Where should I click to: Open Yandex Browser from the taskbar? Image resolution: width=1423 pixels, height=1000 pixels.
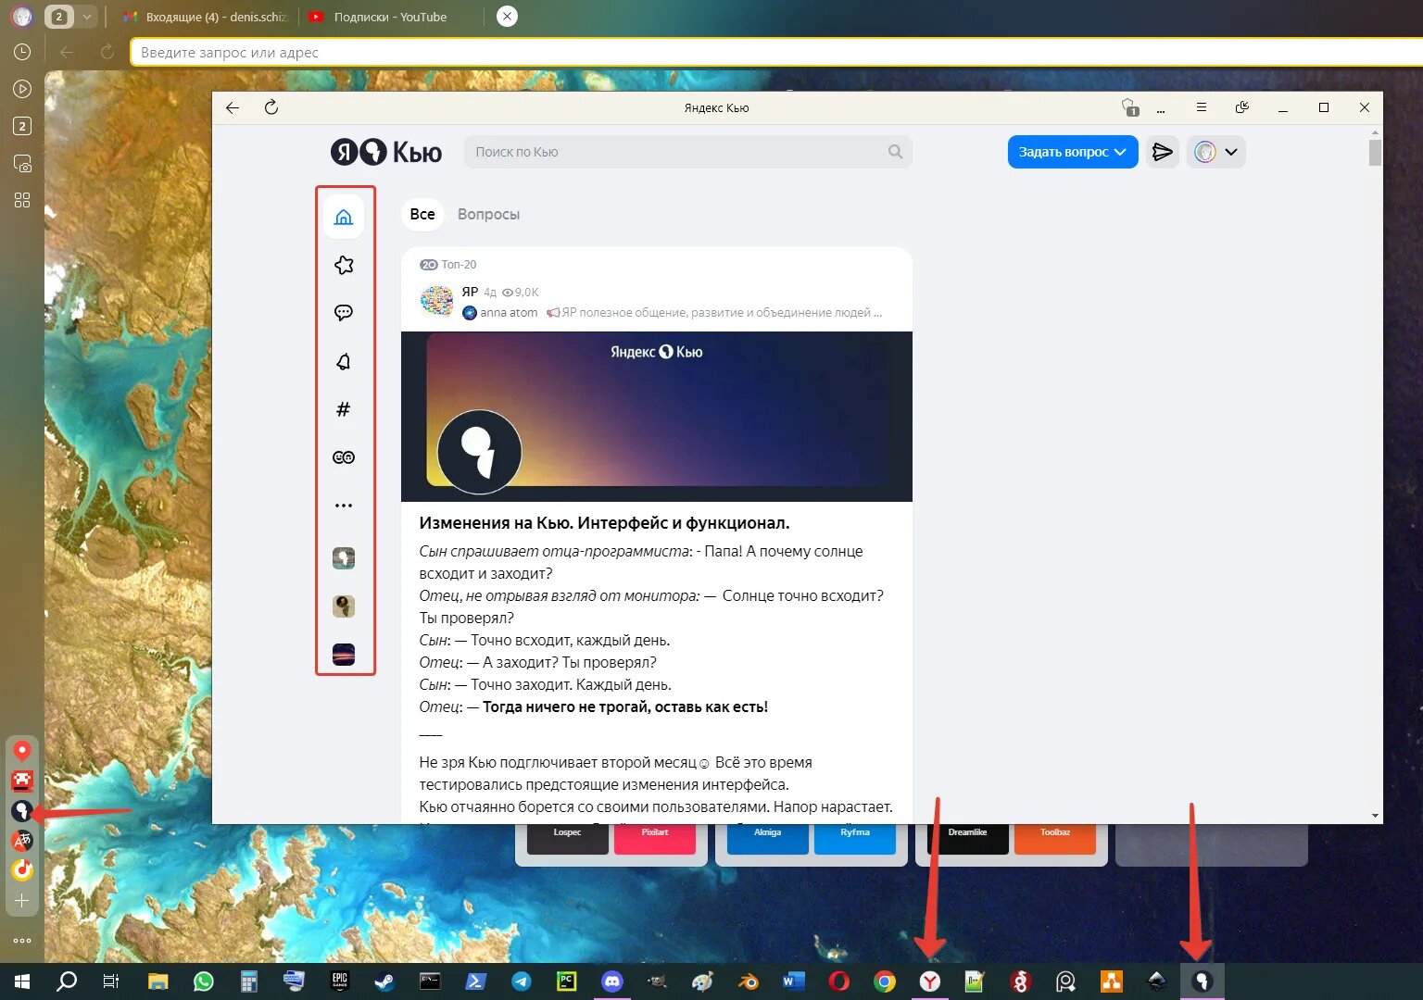[x=929, y=981]
